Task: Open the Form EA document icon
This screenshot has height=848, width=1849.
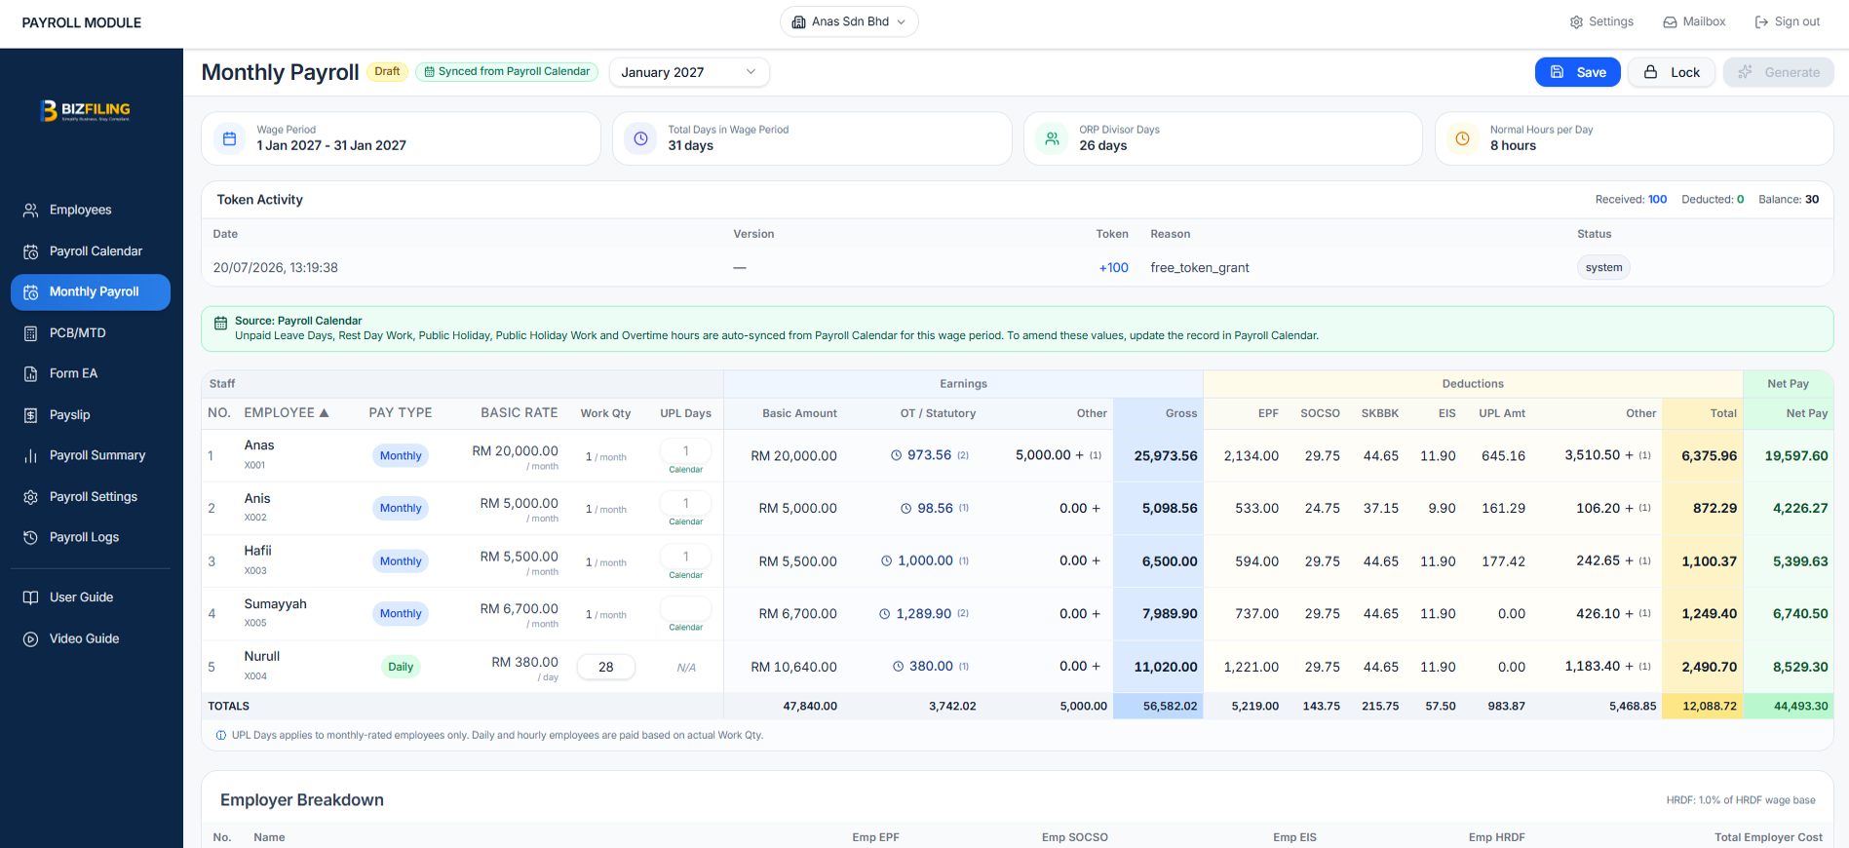Action: click(31, 373)
